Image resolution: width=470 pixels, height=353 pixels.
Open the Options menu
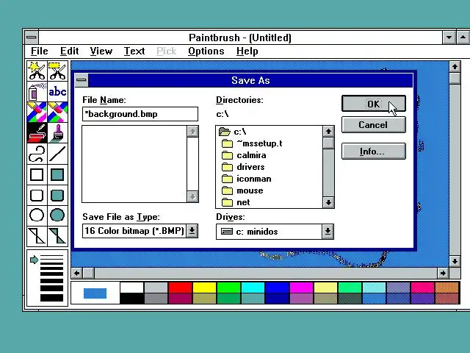pyautogui.click(x=206, y=51)
